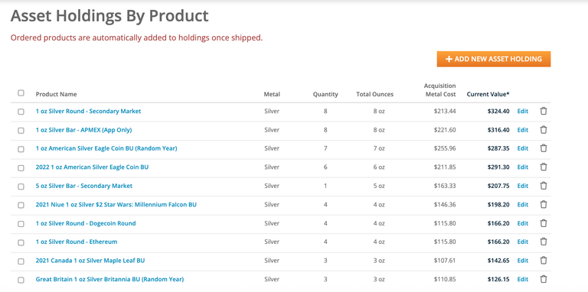
Task: Edit the 1 oz Silver Bar - APMEX holding
Action: 523,130
